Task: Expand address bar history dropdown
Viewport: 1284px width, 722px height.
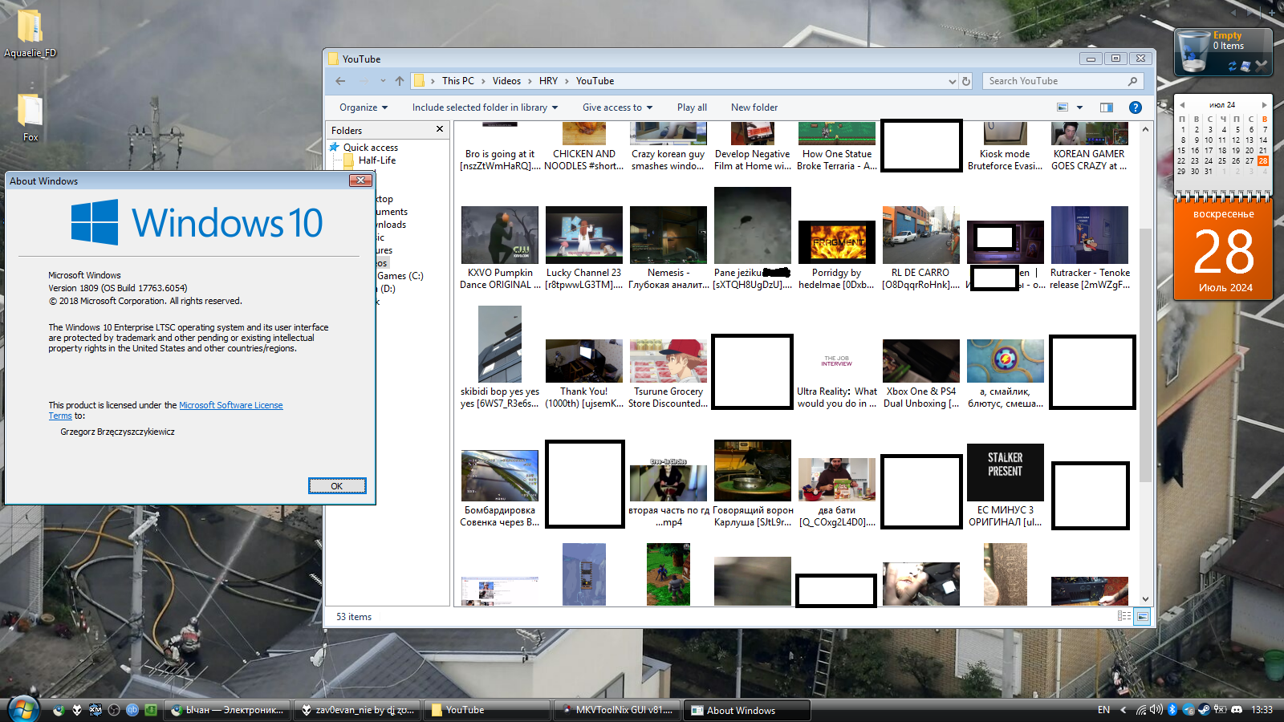Action: tap(952, 81)
